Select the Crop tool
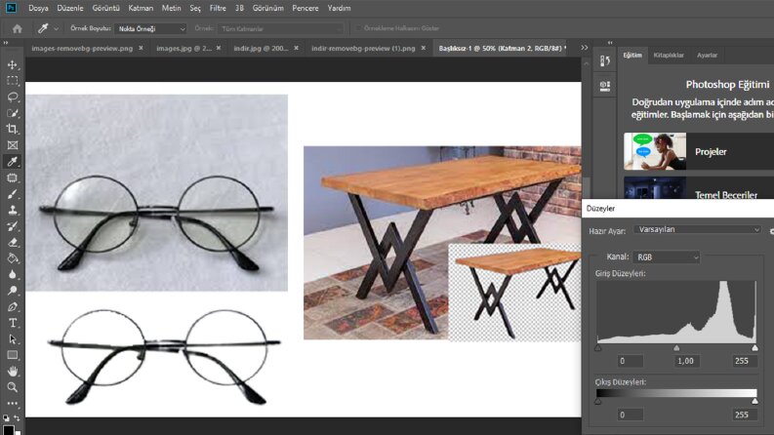The height and width of the screenshot is (435, 774). pos(13,129)
